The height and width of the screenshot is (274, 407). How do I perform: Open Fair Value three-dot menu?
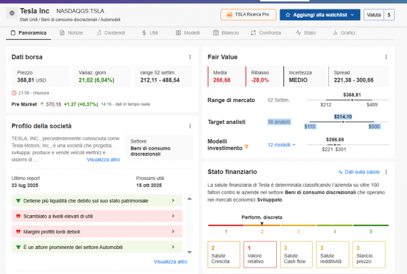pyautogui.click(x=386, y=57)
